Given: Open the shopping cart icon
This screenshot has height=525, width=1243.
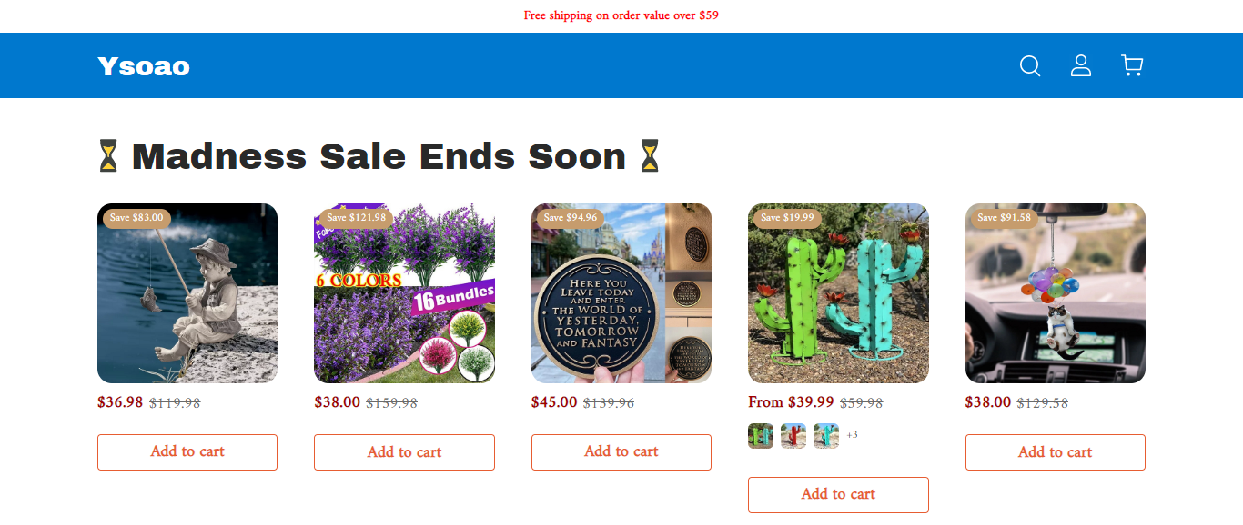Looking at the screenshot, I should [x=1132, y=65].
